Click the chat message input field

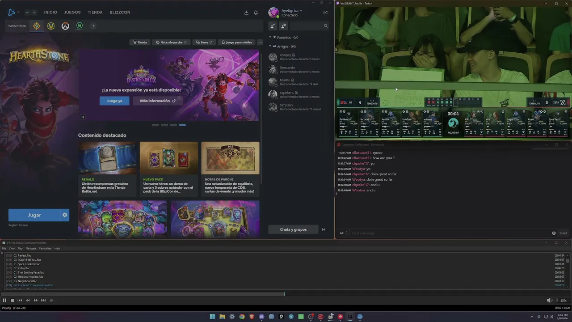tap(449, 233)
